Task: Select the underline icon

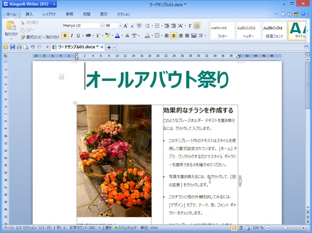Action: [78, 34]
